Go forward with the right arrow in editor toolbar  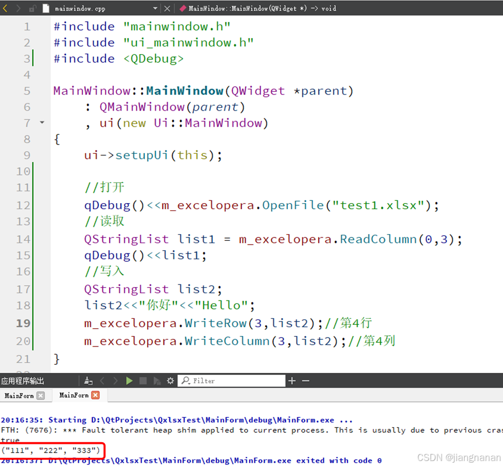pos(18,8)
